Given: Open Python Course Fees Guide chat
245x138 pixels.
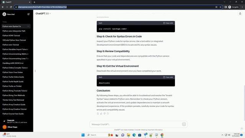Looking at the screenshot, I should [16, 114].
